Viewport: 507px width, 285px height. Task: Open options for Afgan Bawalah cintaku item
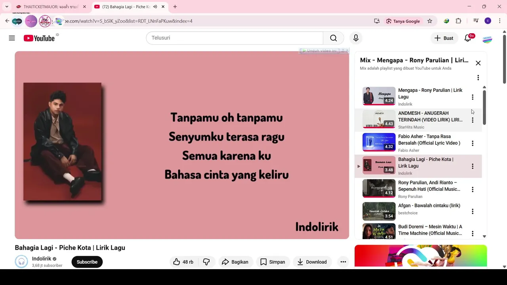(x=473, y=212)
